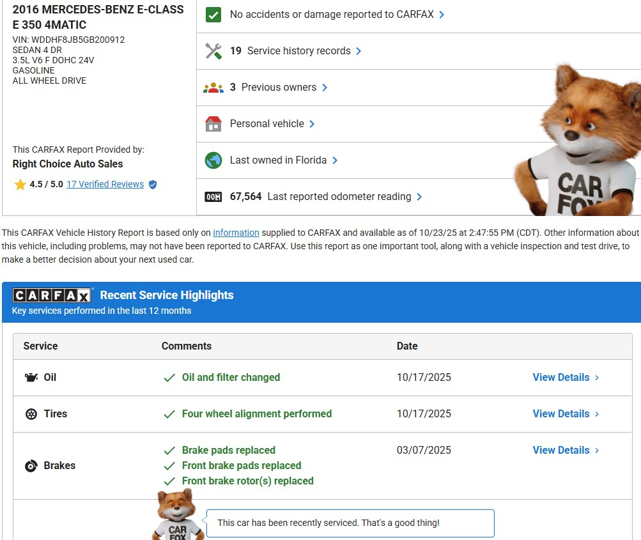Click the green no-accidents checkmark icon

(x=213, y=15)
